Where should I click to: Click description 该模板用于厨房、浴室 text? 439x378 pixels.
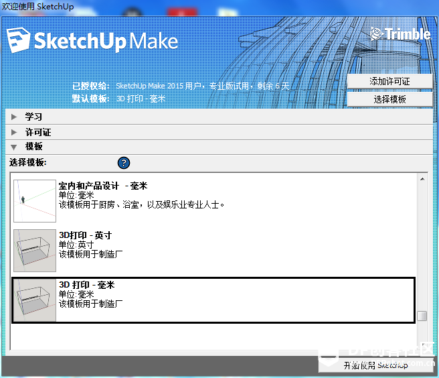[141, 204]
